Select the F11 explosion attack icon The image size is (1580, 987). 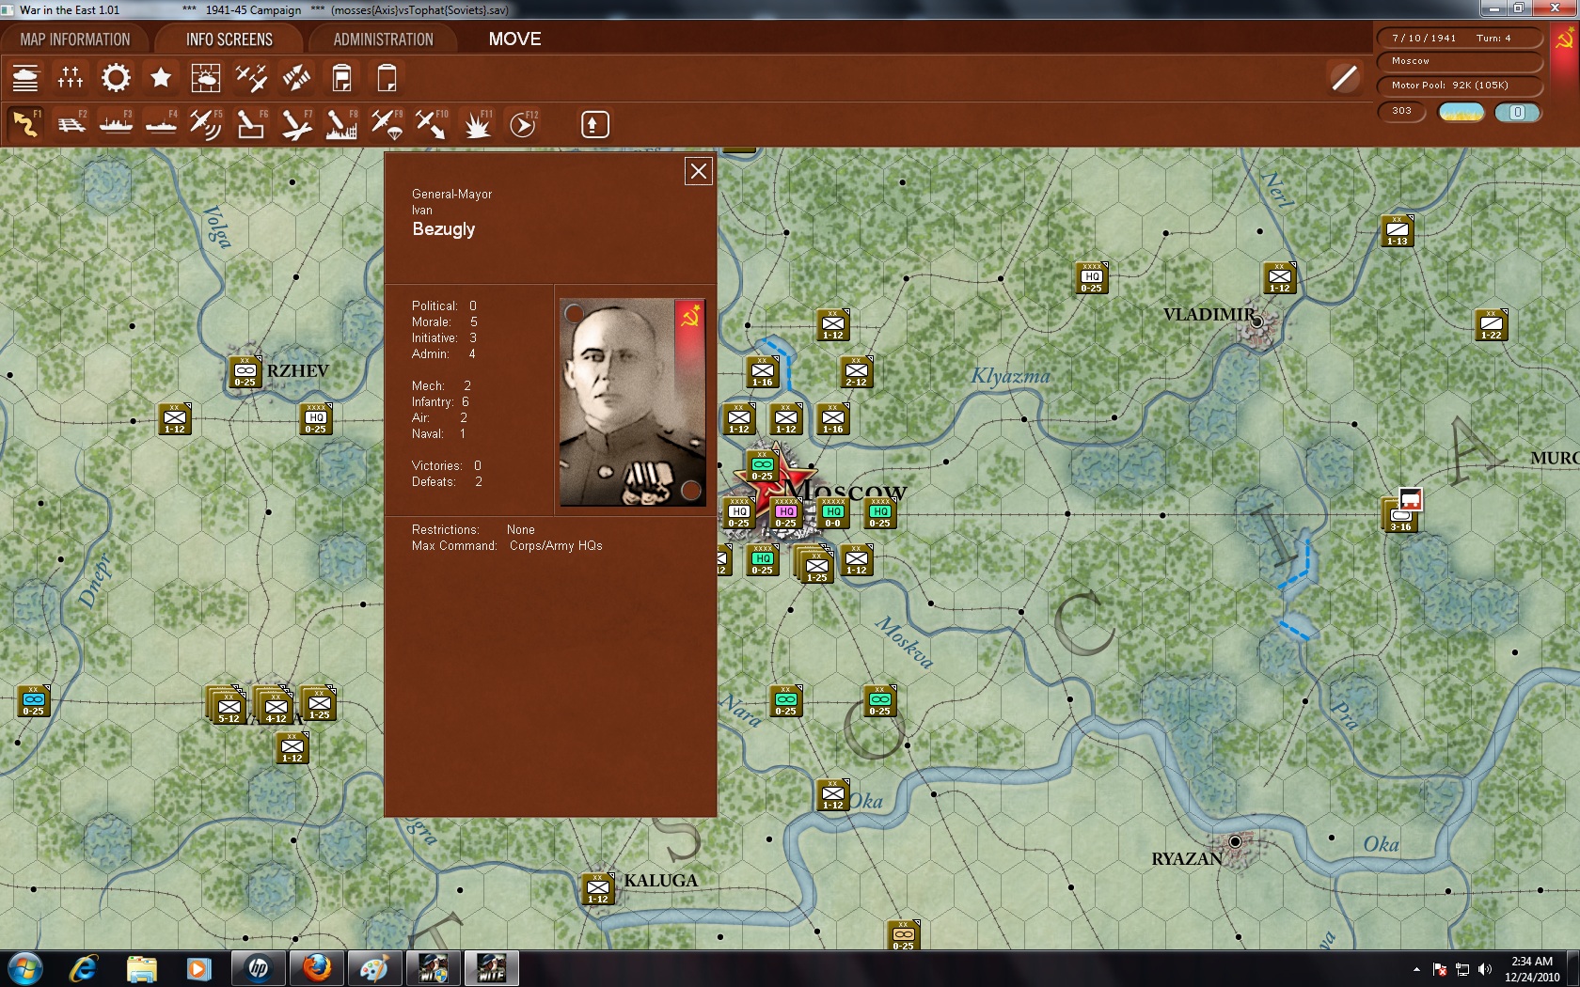pyautogui.click(x=478, y=124)
